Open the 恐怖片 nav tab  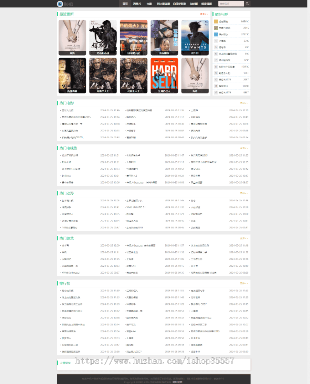137,4
